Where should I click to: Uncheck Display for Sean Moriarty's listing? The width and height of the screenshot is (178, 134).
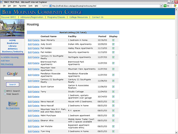point(113,40)
